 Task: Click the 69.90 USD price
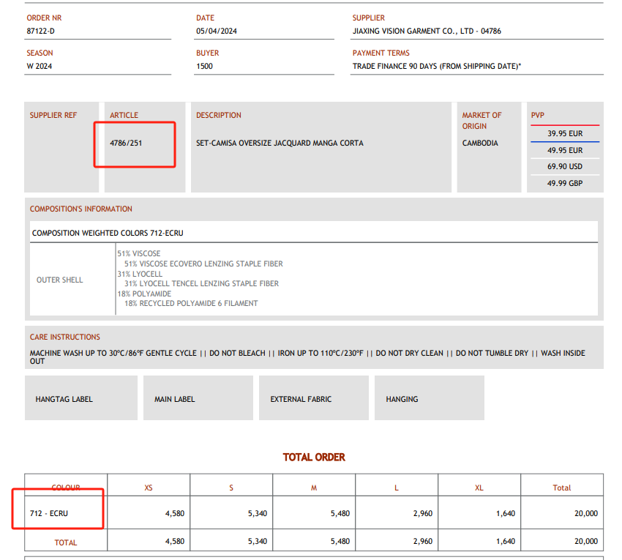[565, 167]
